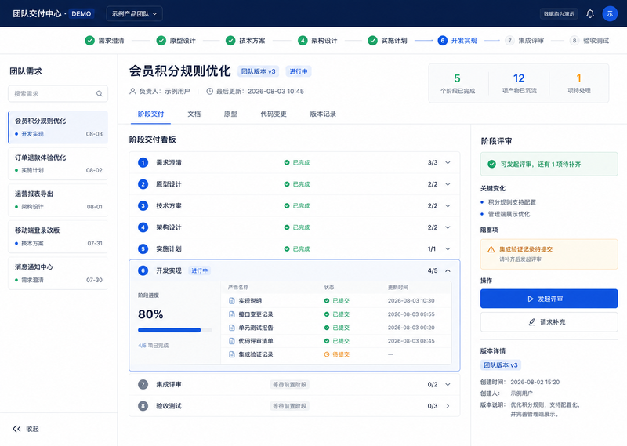The width and height of the screenshot is (627, 446).
Task: Click the 1 项待处理 stat
Action: (x=579, y=83)
